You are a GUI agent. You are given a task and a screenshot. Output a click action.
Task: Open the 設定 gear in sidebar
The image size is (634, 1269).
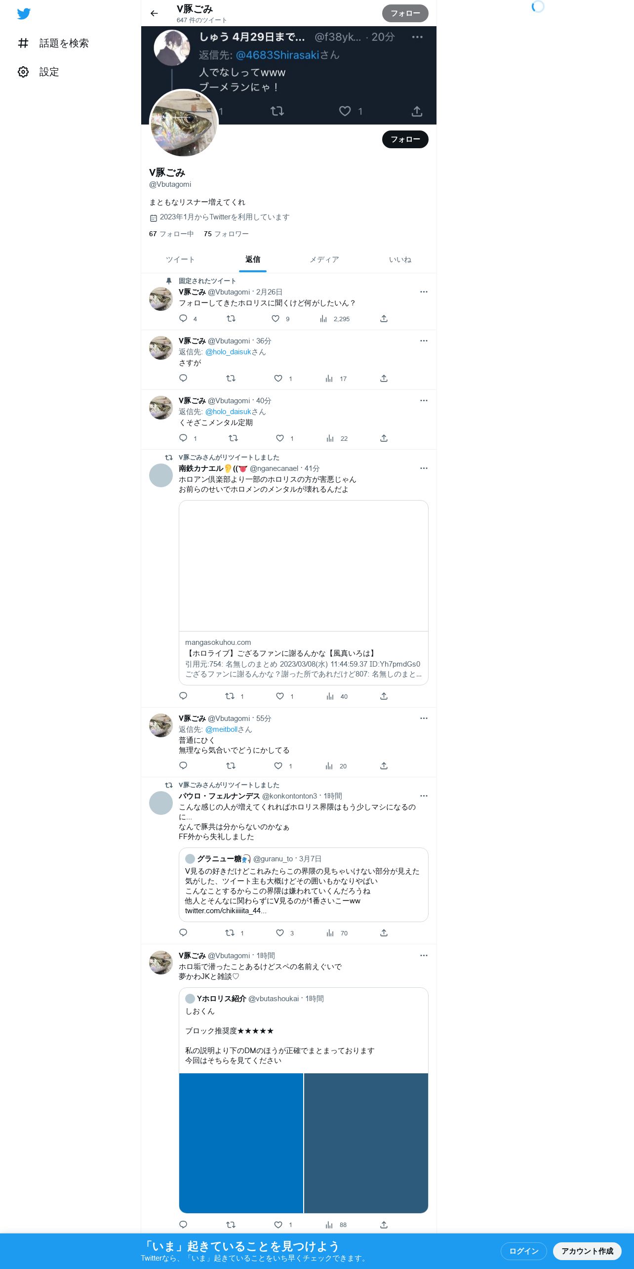point(23,72)
